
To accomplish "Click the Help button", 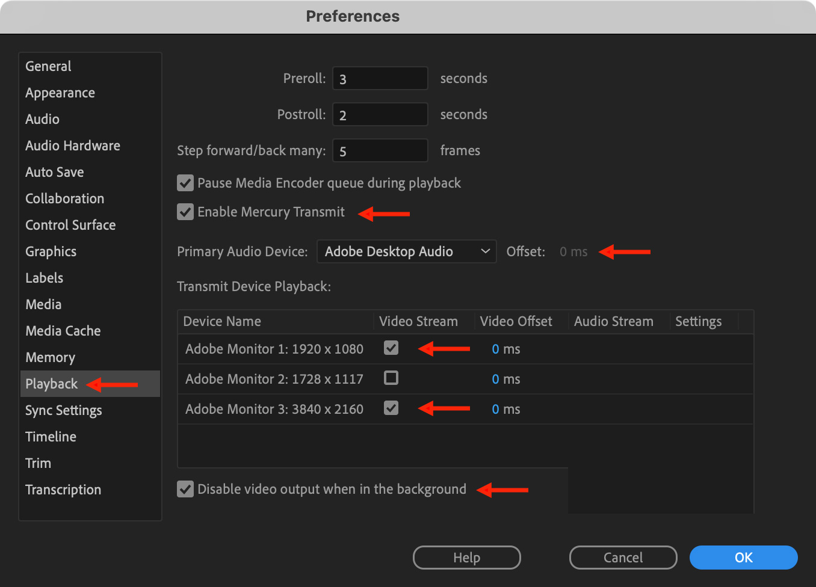I will (467, 558).
